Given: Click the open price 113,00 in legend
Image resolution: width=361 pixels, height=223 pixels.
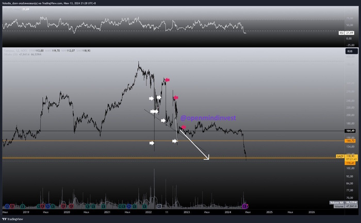Looking at the screenshot, I should click(x=39, y=50).
